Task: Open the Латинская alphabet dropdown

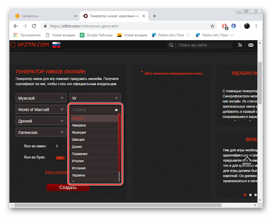Action: pyautogui.click(x=41, y=132)
